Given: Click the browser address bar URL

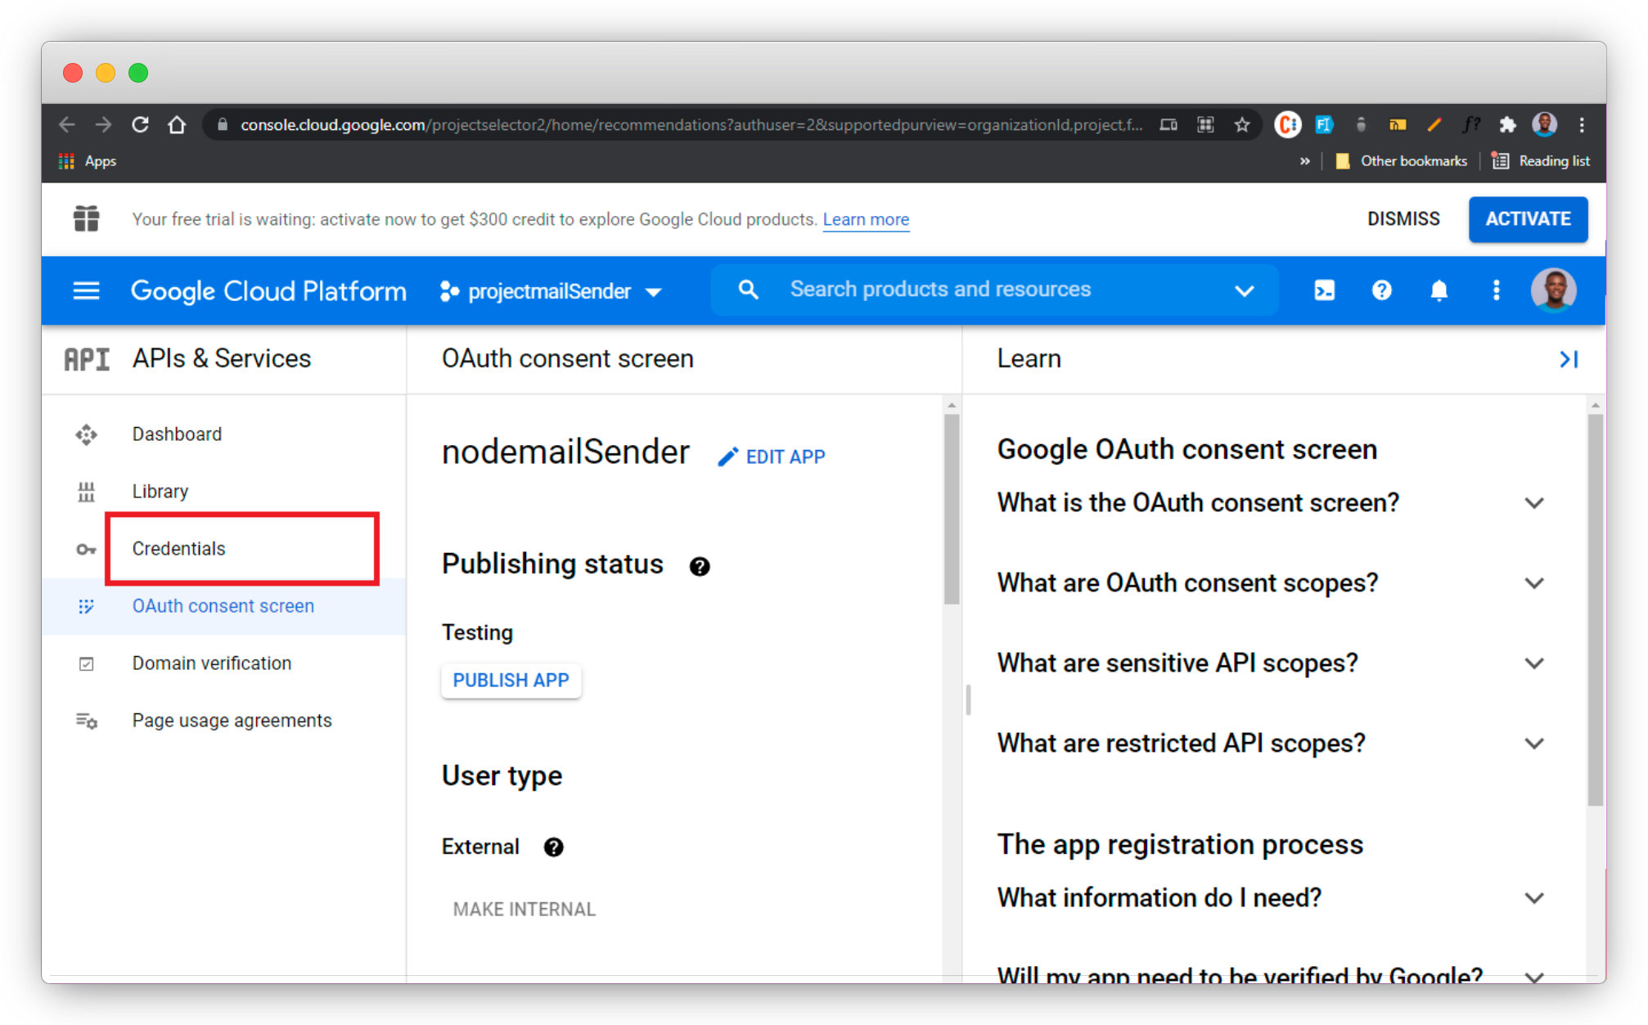Looking at the screenshot, I should 691,124.
